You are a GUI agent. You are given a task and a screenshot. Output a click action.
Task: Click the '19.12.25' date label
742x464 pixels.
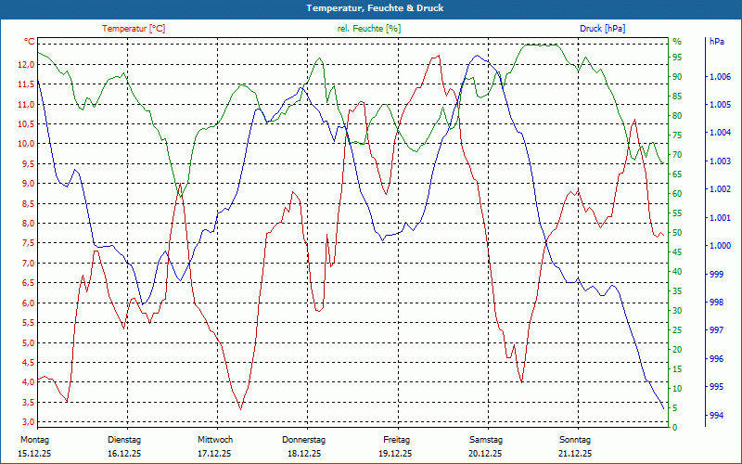(395, 454)
